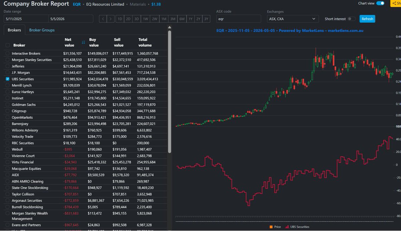Image resolution: width=401 pixels, height=231 pixels.
Task: Select the AIEX row name
Action: click(15, 175)
